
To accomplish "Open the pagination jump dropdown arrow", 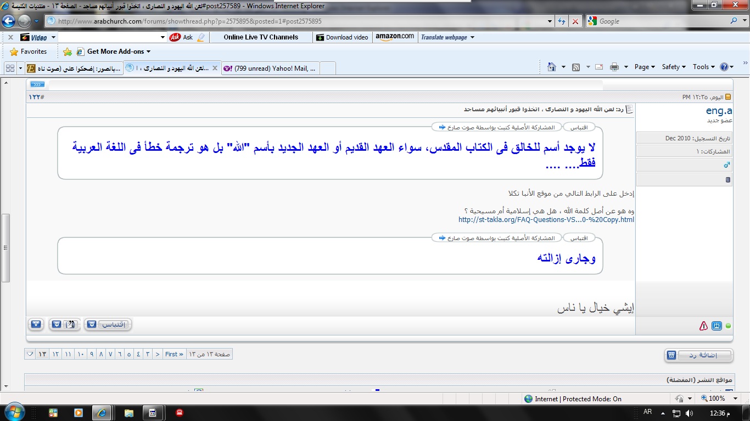I will point(30,354).
